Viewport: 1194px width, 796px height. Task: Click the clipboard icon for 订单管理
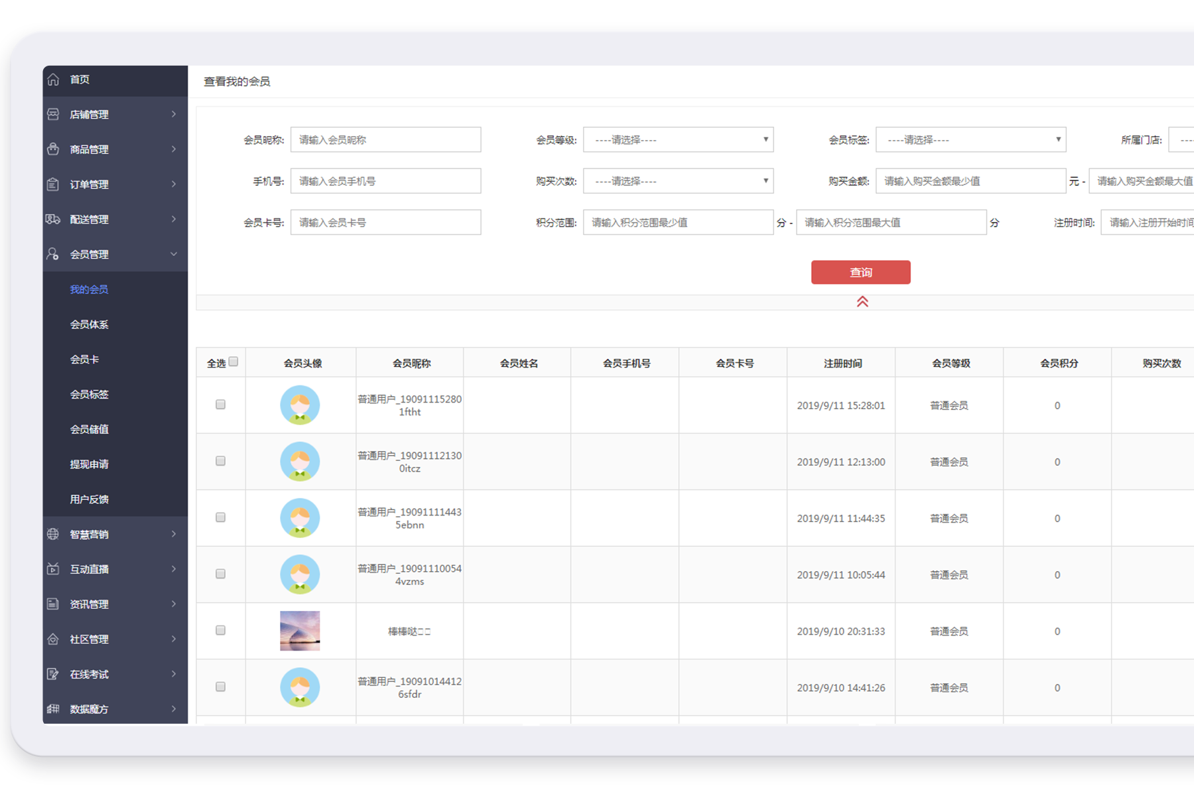[53, 184]
